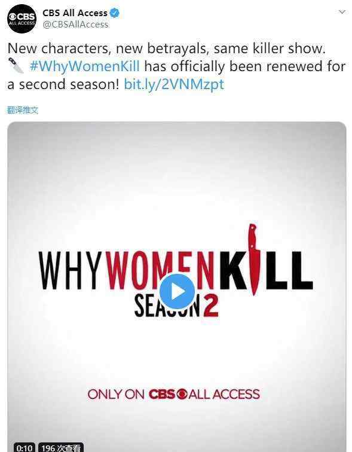Click the red knife in the Kill logo
The height and width of the screenshot is (452, 352).
tap(253, 259)
